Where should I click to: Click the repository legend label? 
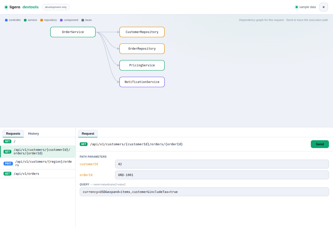point(50,20)
